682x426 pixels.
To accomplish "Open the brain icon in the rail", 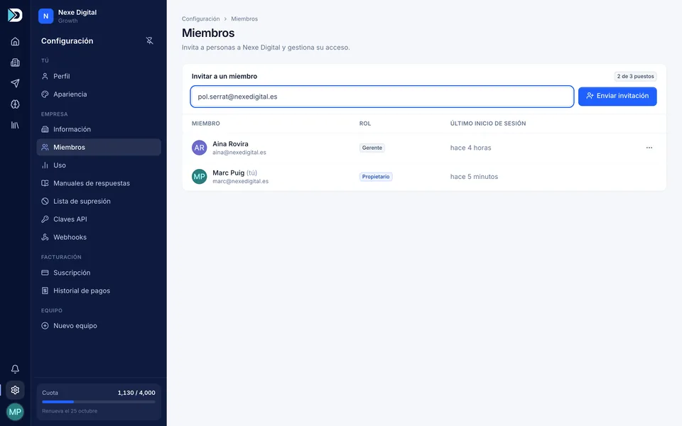I will [x=15, y=104].
